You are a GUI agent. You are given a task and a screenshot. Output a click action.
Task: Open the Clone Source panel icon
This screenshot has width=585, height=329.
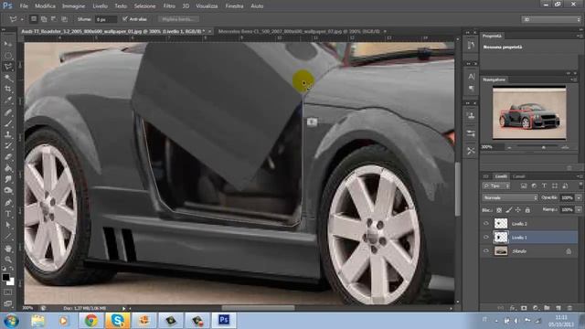pos(472,116)
